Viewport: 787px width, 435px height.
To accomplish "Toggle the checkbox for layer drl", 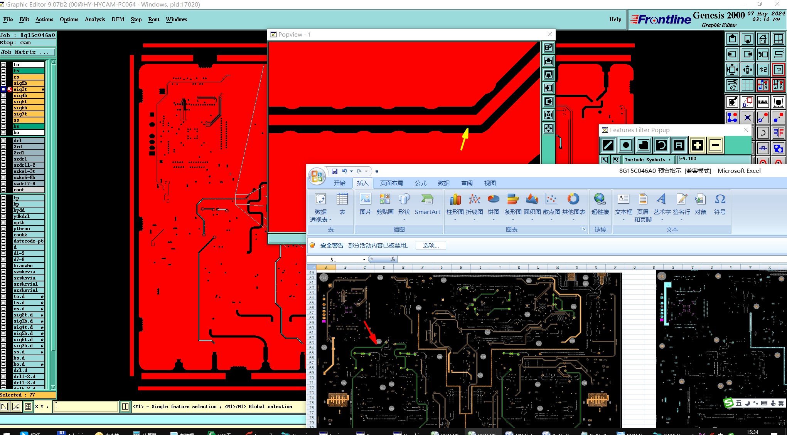I will [3, 141].
